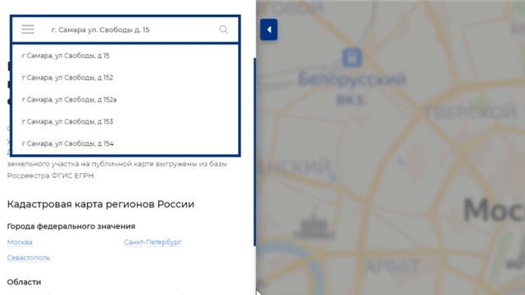Open the Севастополь region link
This screenshot has width=525, height=295.
tap(29, 258)
